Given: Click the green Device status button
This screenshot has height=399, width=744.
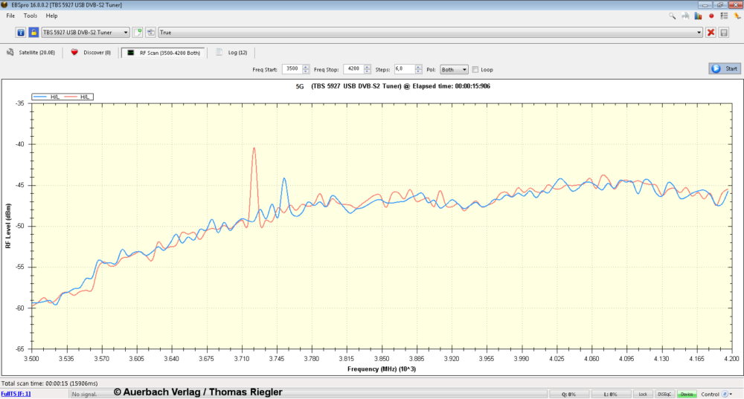Looking at the screenshot, I should 687,395.
